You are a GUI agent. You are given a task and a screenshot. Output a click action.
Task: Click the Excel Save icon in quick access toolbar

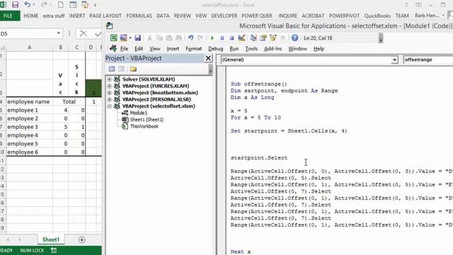15,5
